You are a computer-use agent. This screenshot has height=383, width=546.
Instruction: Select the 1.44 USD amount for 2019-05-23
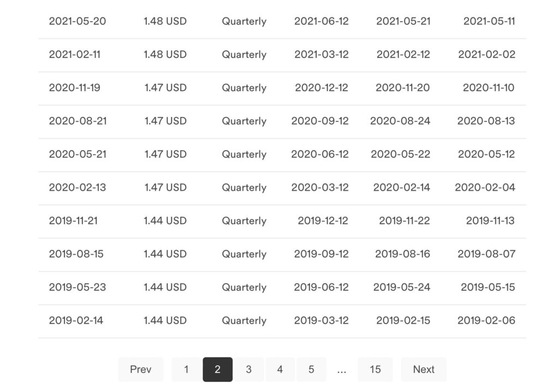coord(165,287)
